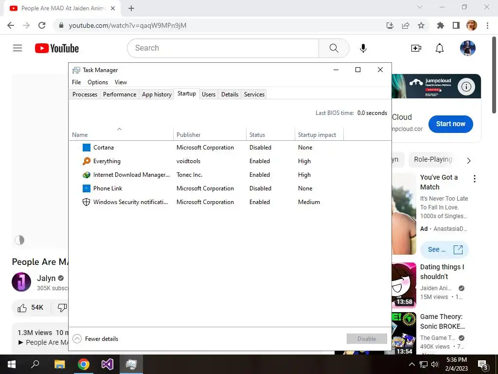Click the YouTube search magnifier button
The width and height of the screenshot is (498, 374).
tap(334, 48)
